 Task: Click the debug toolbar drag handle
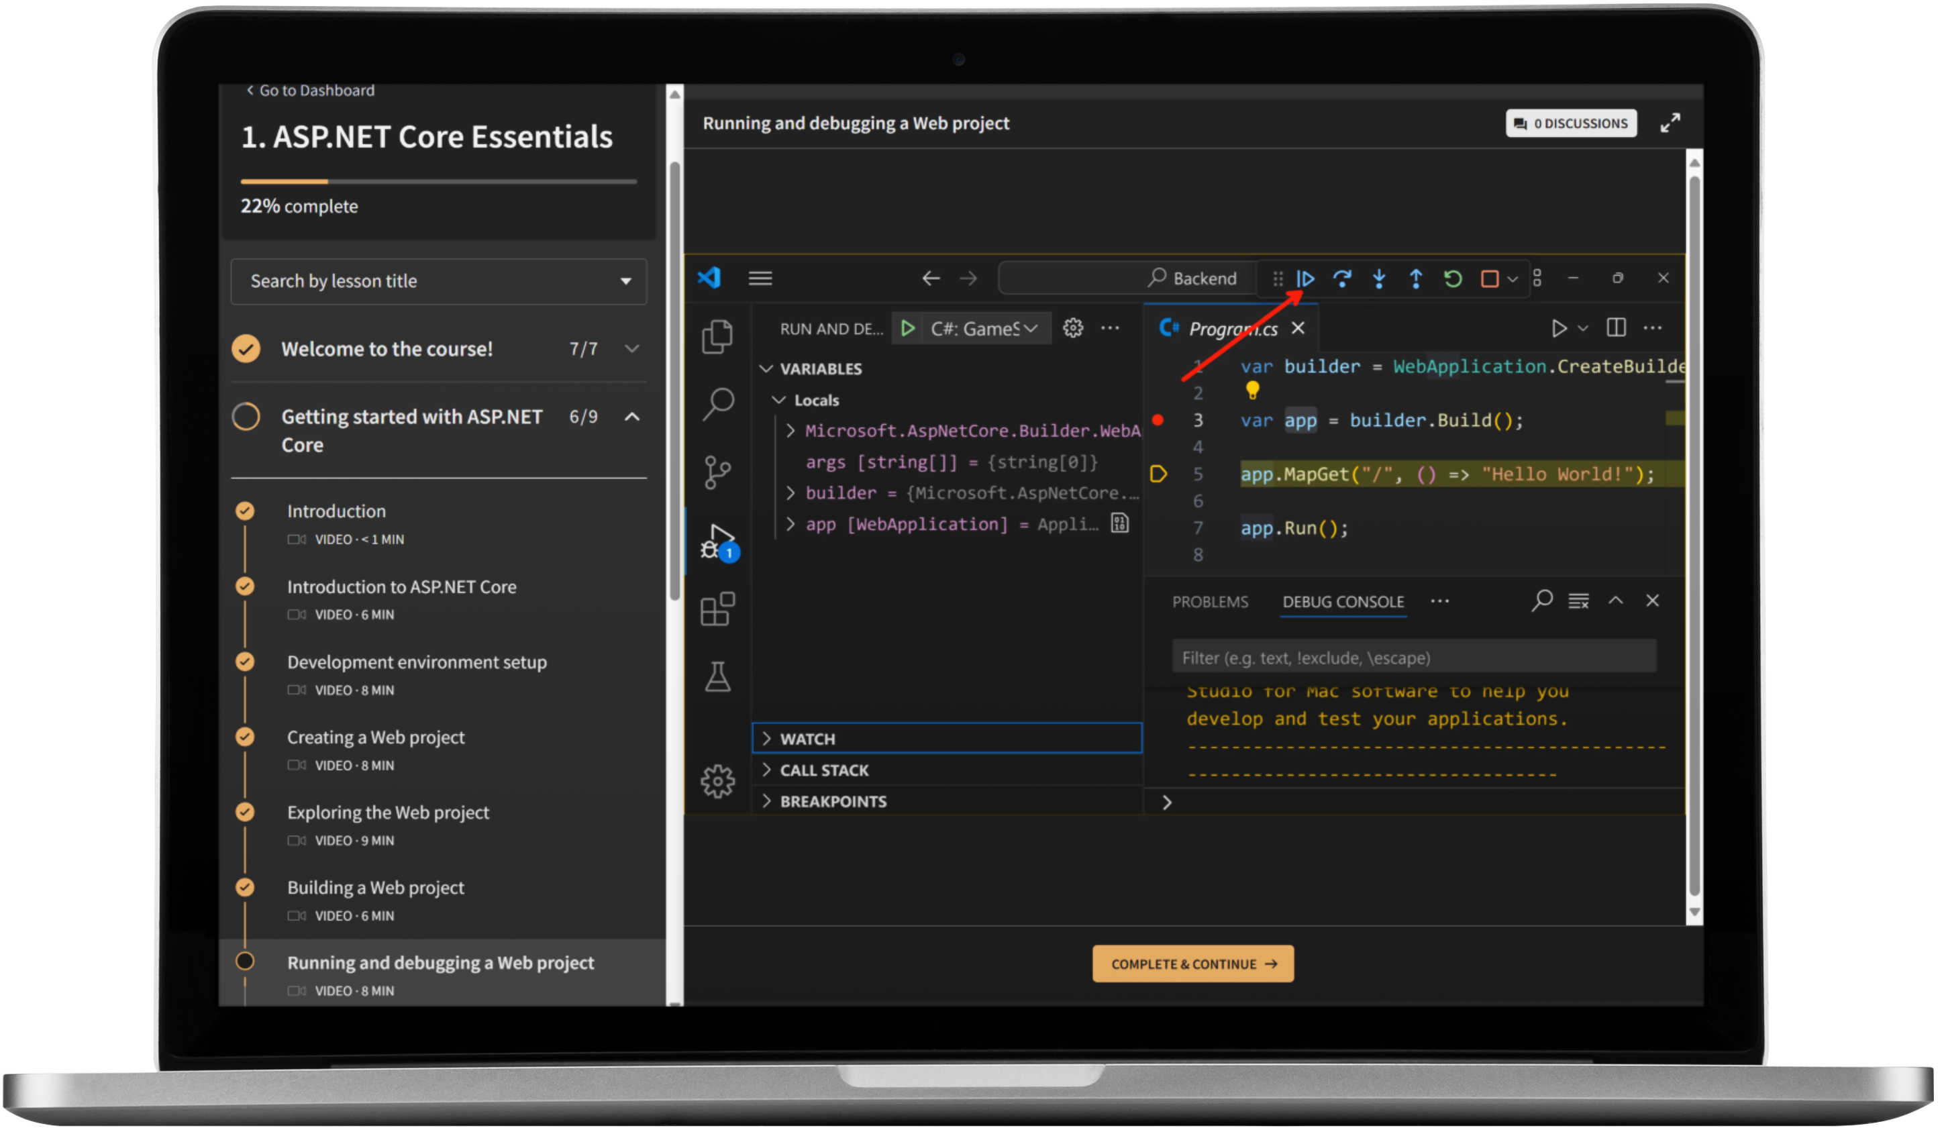pyautogui.click(x=1278, y=279)
